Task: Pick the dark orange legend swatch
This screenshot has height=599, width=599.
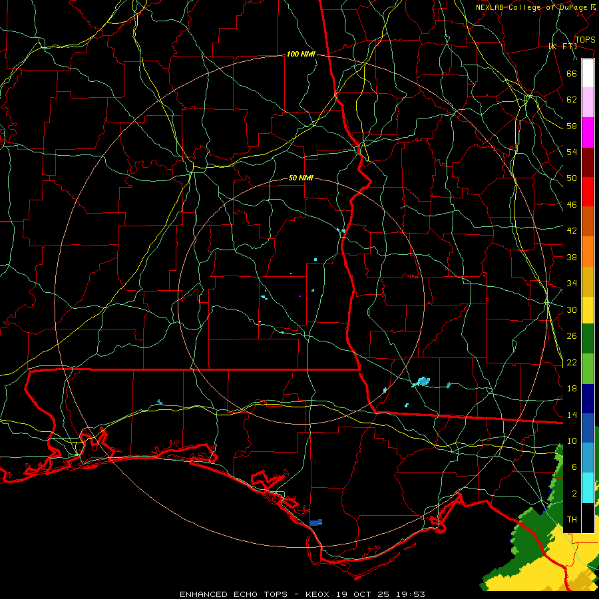Action: pos(588,222)
